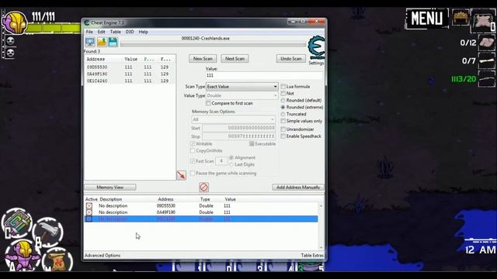Open the inventory bag icon top right
497x279 pixels.
pos(484,20)
